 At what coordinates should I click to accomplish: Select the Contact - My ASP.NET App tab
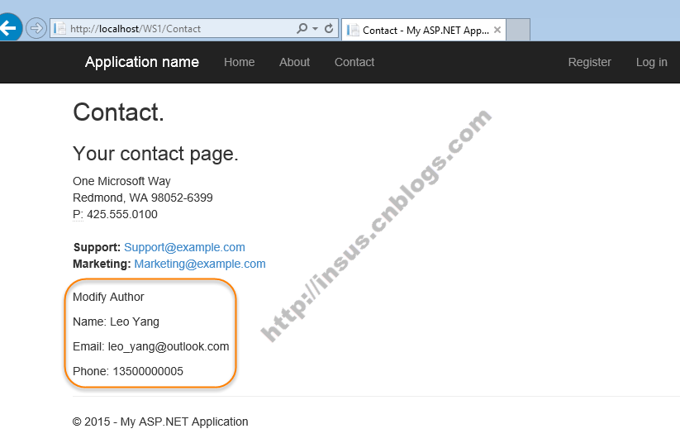[x=424, y=30]
